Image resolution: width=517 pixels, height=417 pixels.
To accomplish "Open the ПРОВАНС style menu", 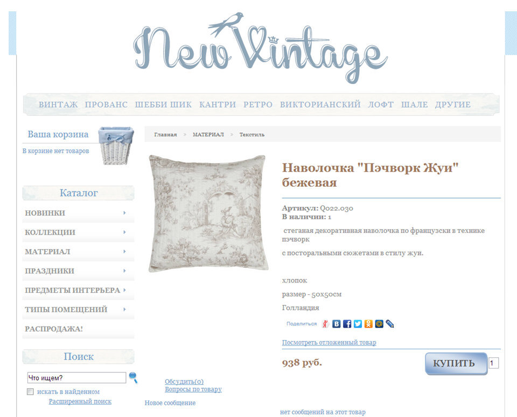I will pos(106,104).
